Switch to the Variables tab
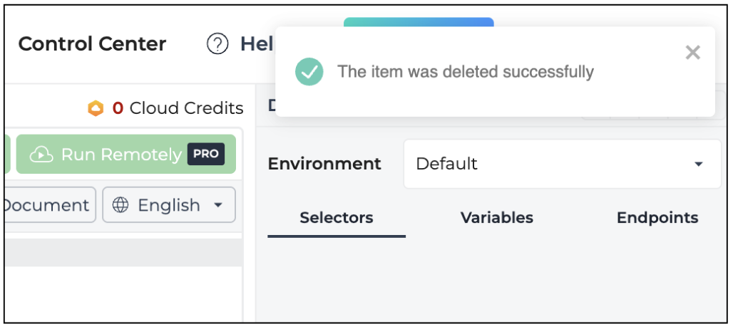733x329 pixels. point(497,218)
